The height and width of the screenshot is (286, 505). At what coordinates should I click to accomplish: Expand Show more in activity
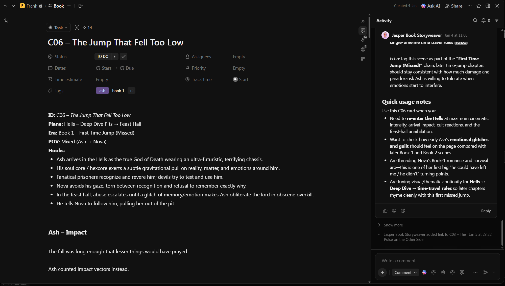(x=393, y=225)
